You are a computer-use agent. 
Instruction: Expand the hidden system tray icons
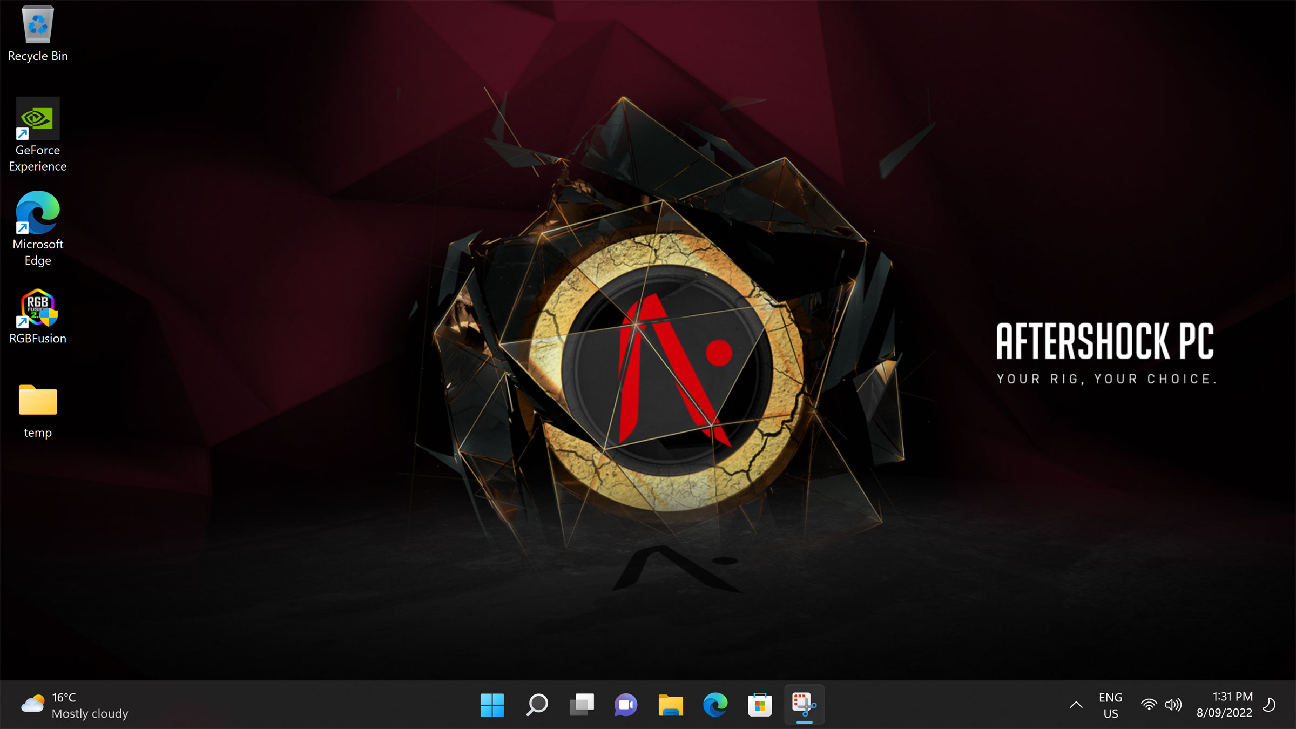(x=1076, y=705)
